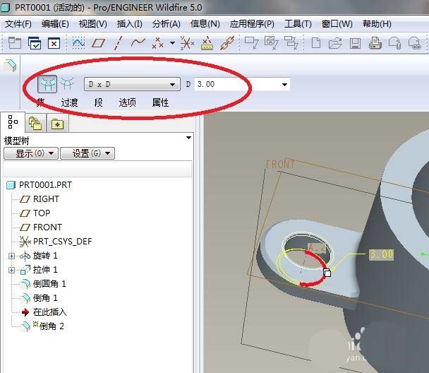Viewport: 429px width, 373px height.
Task: Click the save disk icon
Action: pyautogui.click(x=355, y=43)
